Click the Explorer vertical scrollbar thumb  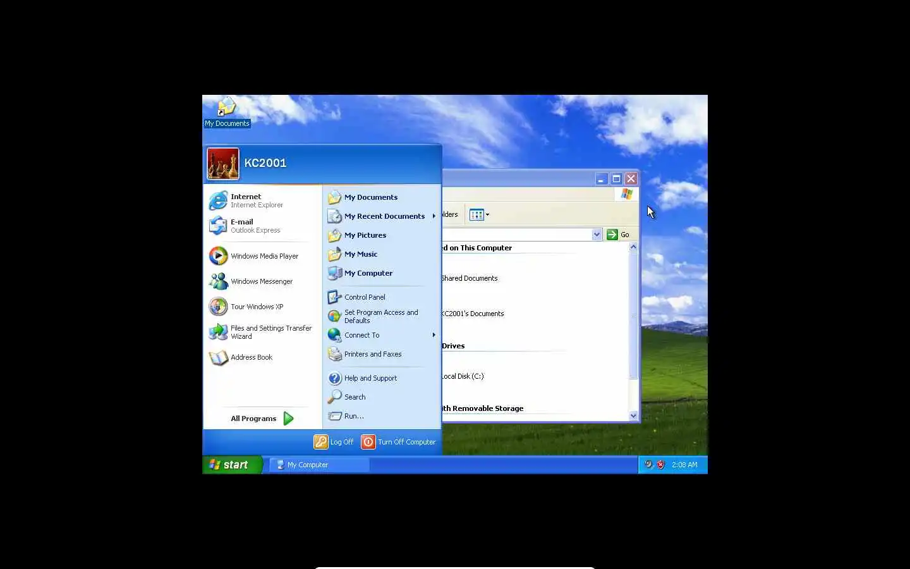click(633, 315)
